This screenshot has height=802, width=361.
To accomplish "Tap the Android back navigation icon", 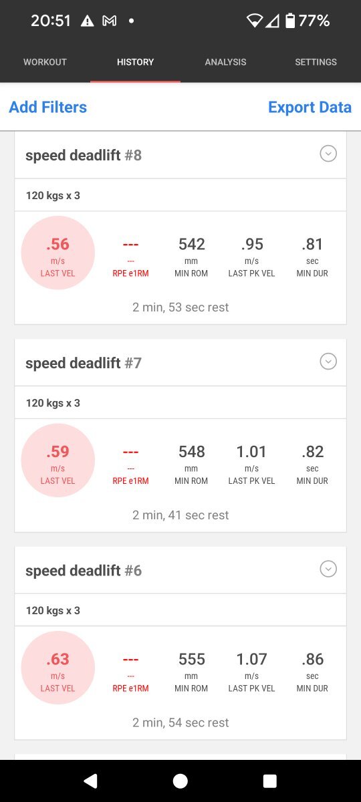I will point(90,781).
